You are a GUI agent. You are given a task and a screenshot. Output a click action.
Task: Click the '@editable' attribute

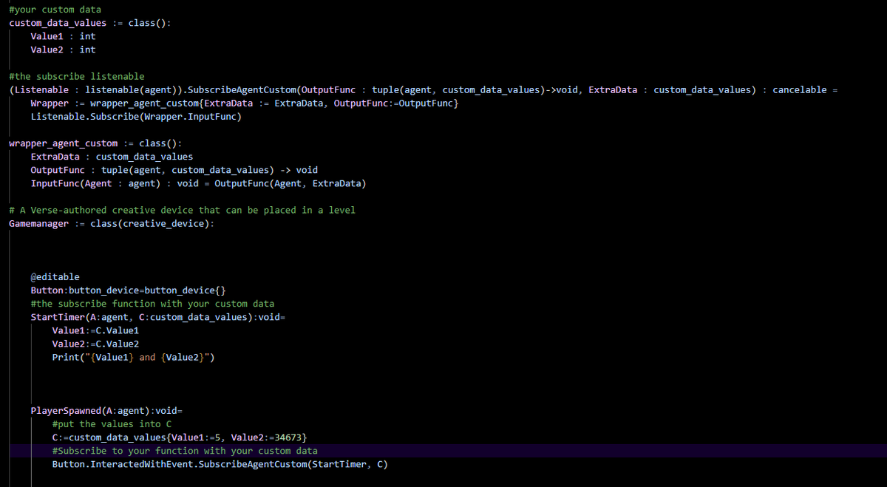pyautogui.click(x=55, y=276)
